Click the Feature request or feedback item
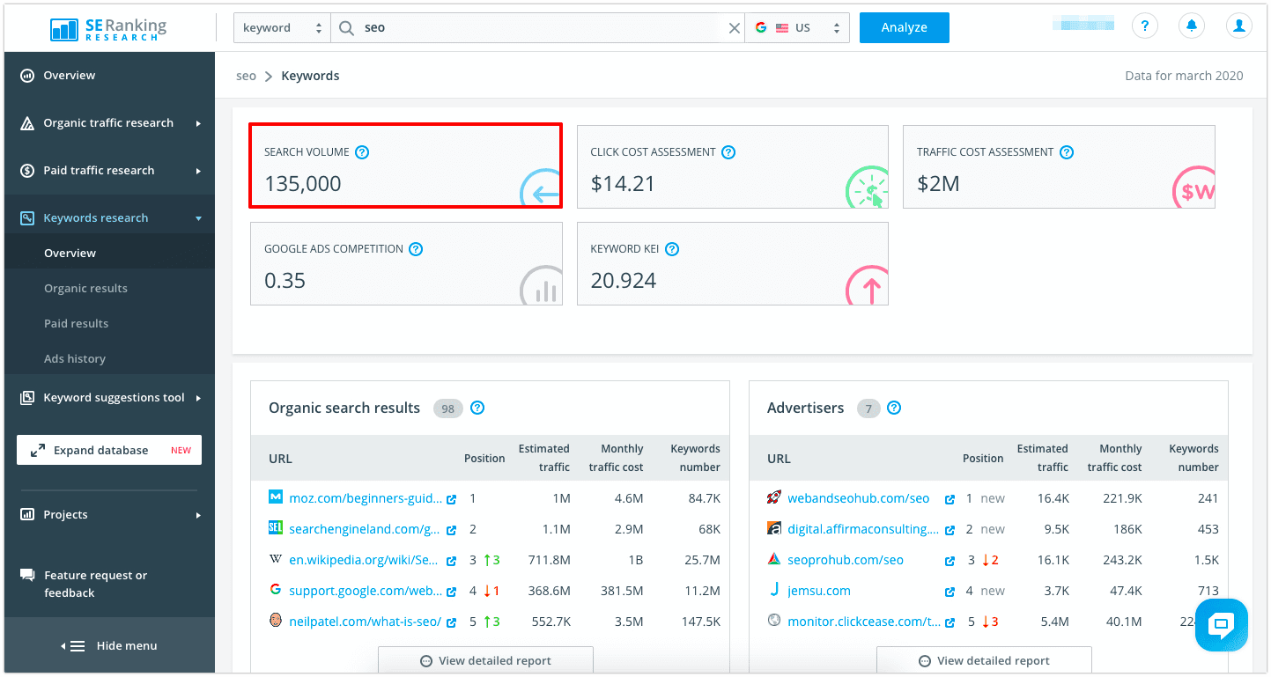This screenshot has width=1271, height=677. point(109,584)
